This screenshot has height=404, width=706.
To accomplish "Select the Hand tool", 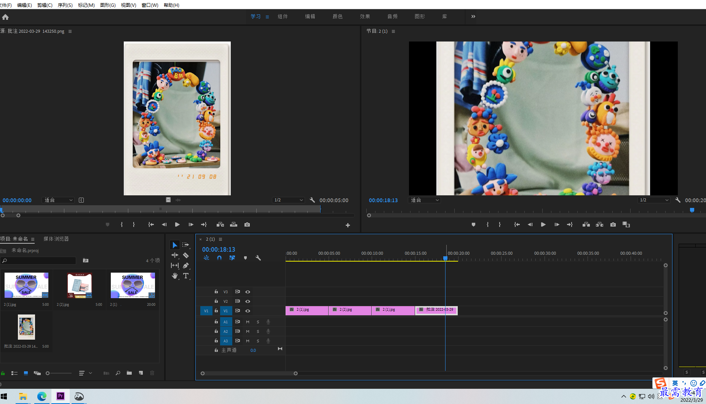I will (x=175, y=276).
